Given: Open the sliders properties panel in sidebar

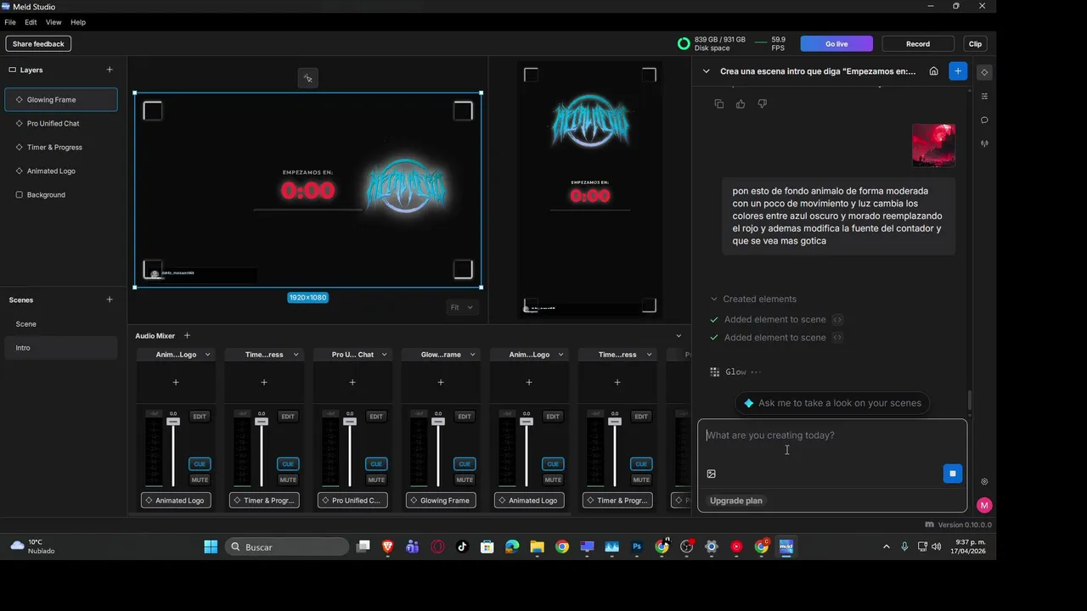Looking at the screenshot, I should click(984, 96).
